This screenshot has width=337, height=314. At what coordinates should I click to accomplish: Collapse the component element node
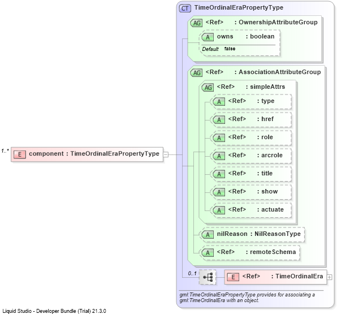[166, 154]
